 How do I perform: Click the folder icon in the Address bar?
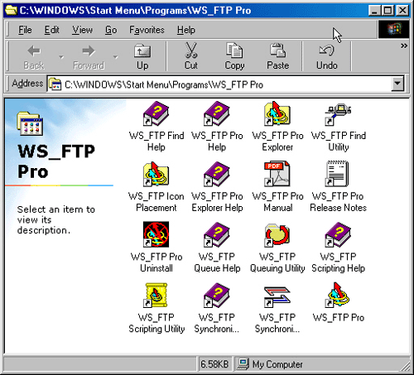[x=55, y=84]
